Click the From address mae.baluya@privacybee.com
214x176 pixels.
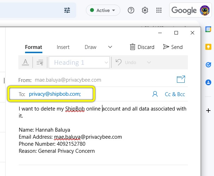click(x=68, y=80)
